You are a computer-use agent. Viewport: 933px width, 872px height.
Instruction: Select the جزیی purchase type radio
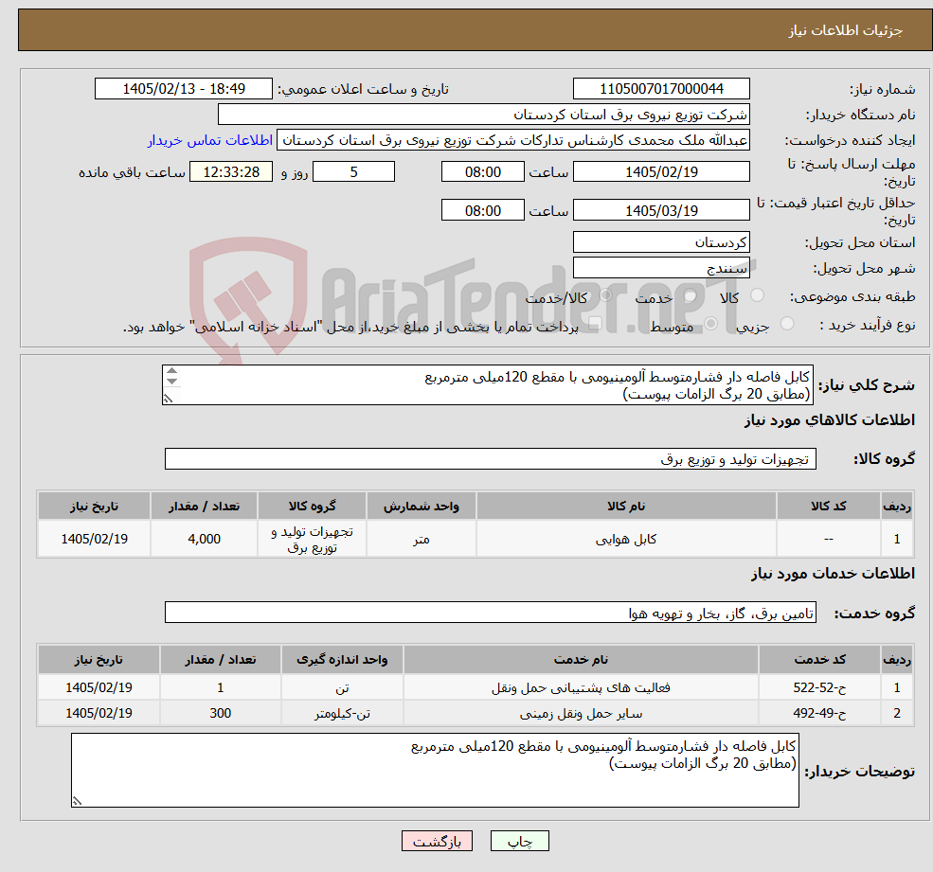click(x=787, y=324)
